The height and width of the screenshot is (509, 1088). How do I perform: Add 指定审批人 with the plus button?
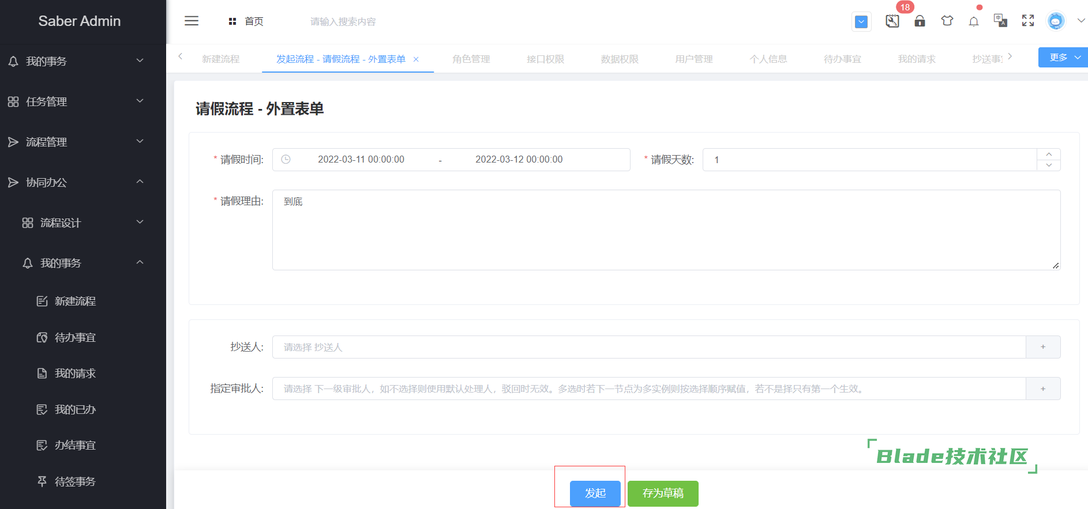tap(1043, 389)
